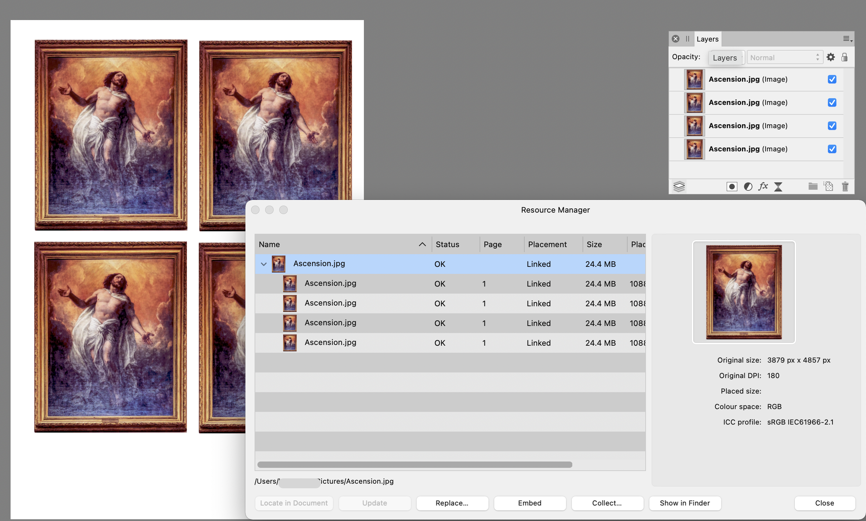Click the file path /Users/.../Pictures/Ascension.jpg
The image size is (866, 521).
[x=324, y=481]
